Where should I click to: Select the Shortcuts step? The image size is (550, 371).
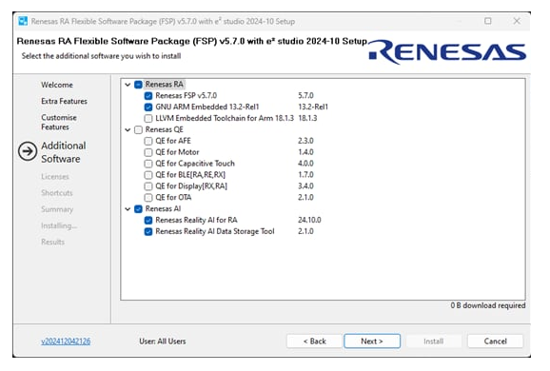point(56,193)
